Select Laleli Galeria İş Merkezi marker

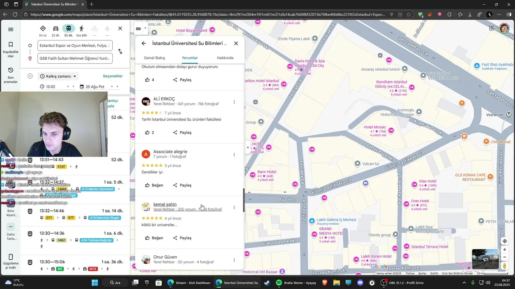point(312,221)
